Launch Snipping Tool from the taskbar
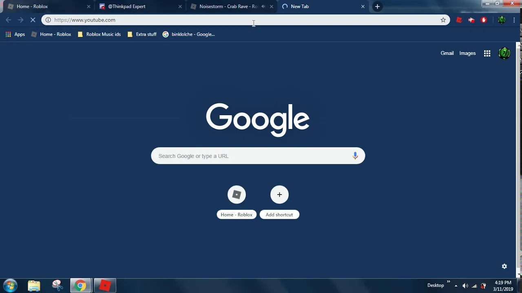Image resolution: width=522 pixels, height=293 pixels. coord(58,286)
